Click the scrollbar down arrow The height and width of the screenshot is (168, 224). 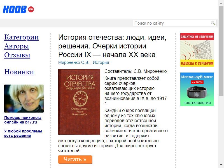coord(221,165)
